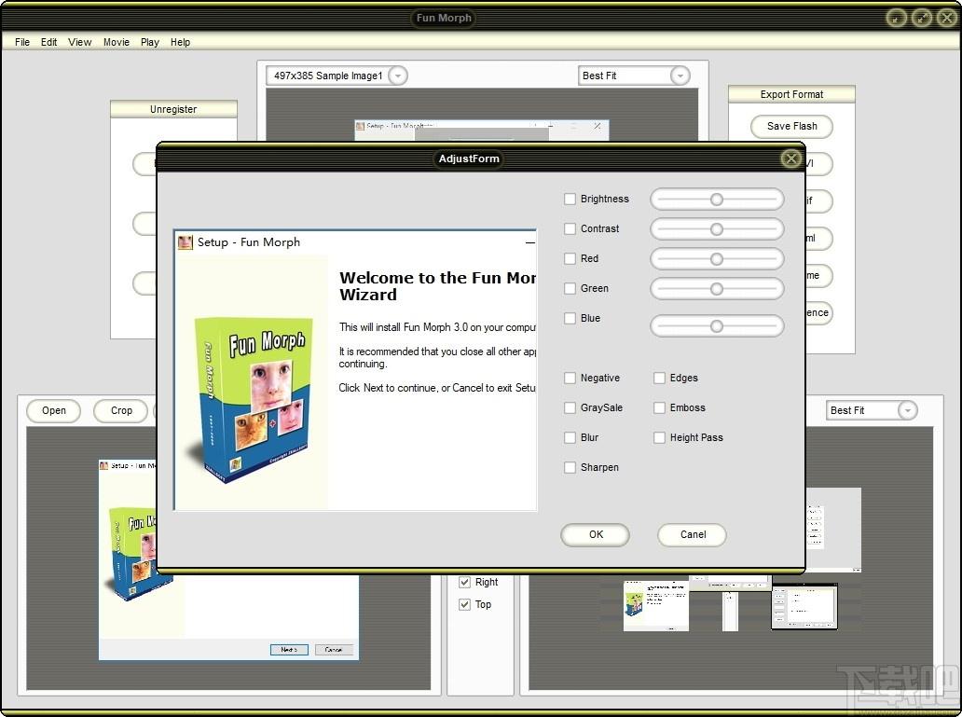Viewport: 962px width, 717px height.
Task: Click the Blue slider handle
Action: [x=717, y=326]
